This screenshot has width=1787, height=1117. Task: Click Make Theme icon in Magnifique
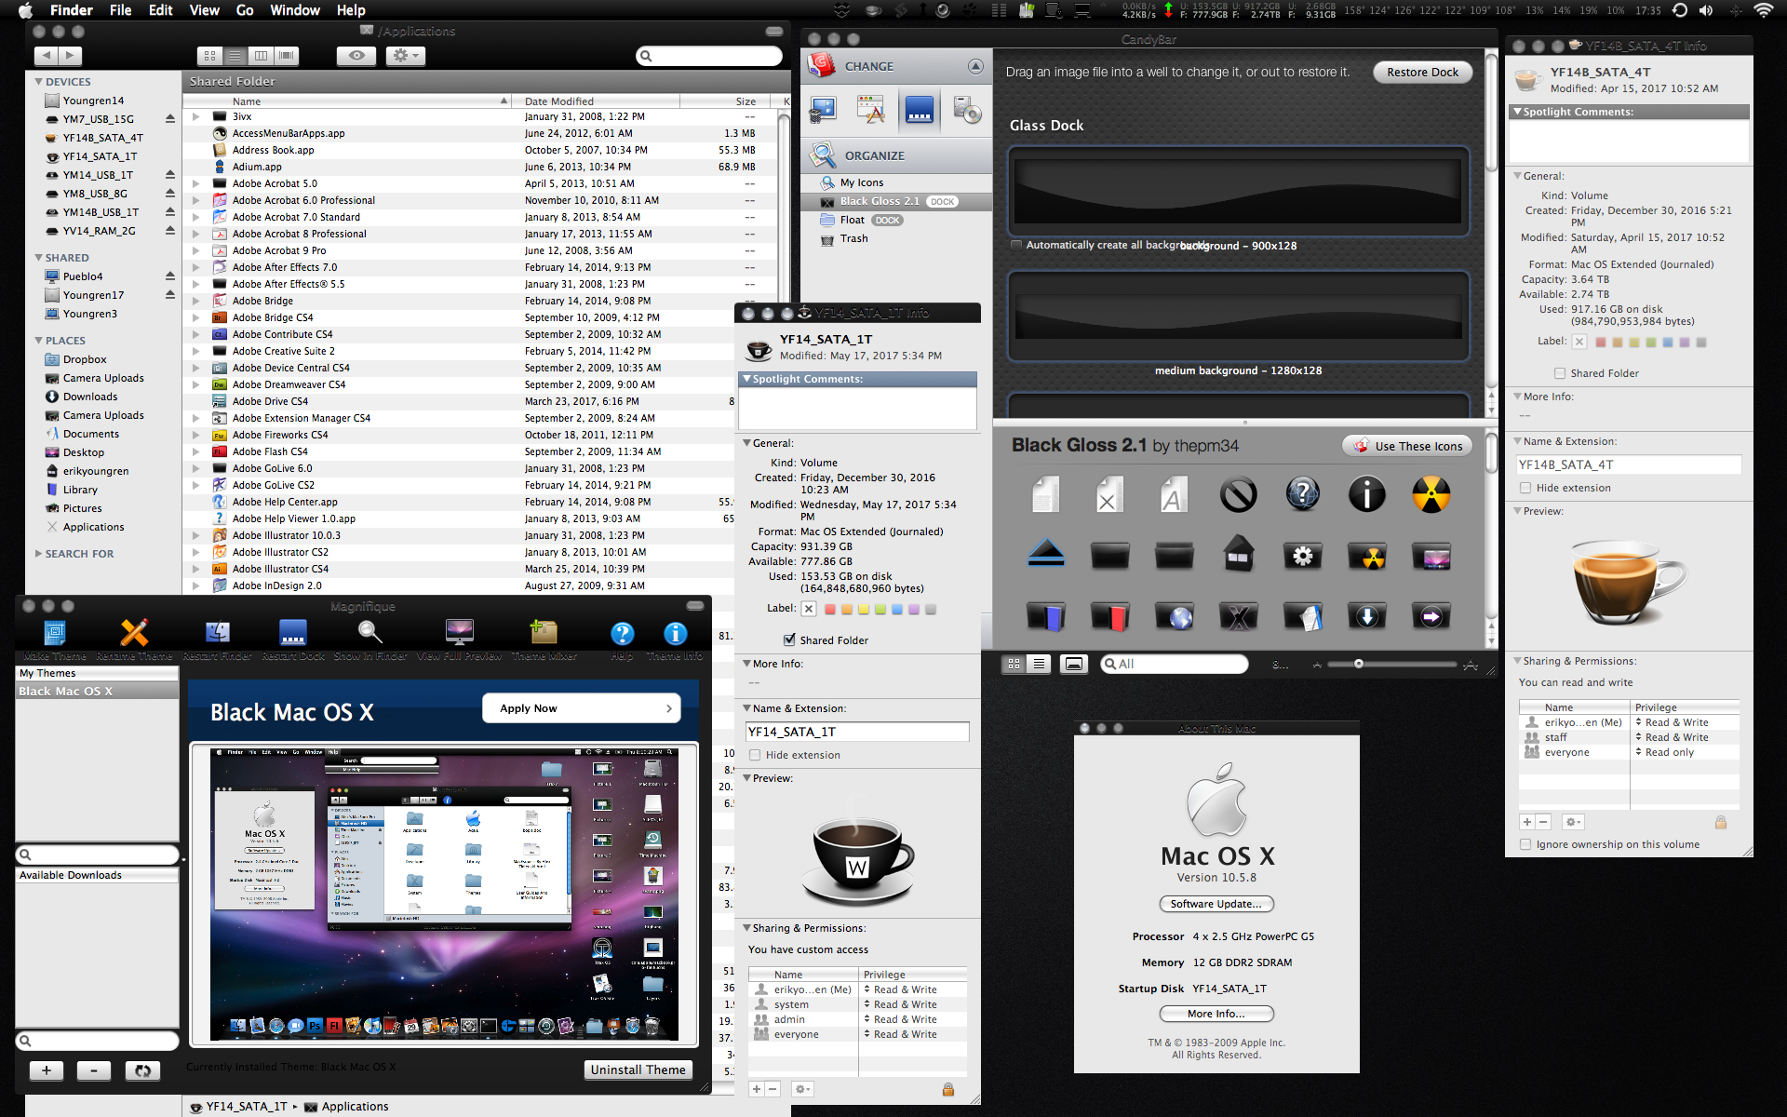pos(55,633)
